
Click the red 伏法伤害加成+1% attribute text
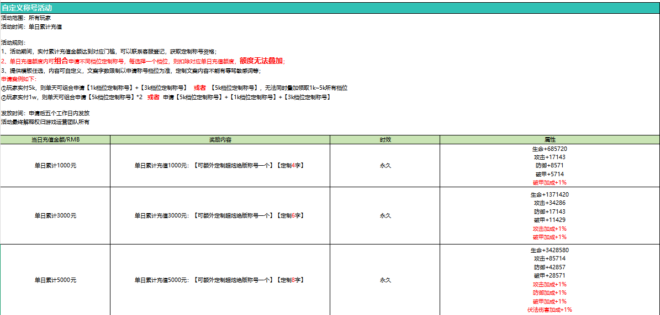point(550,310)
